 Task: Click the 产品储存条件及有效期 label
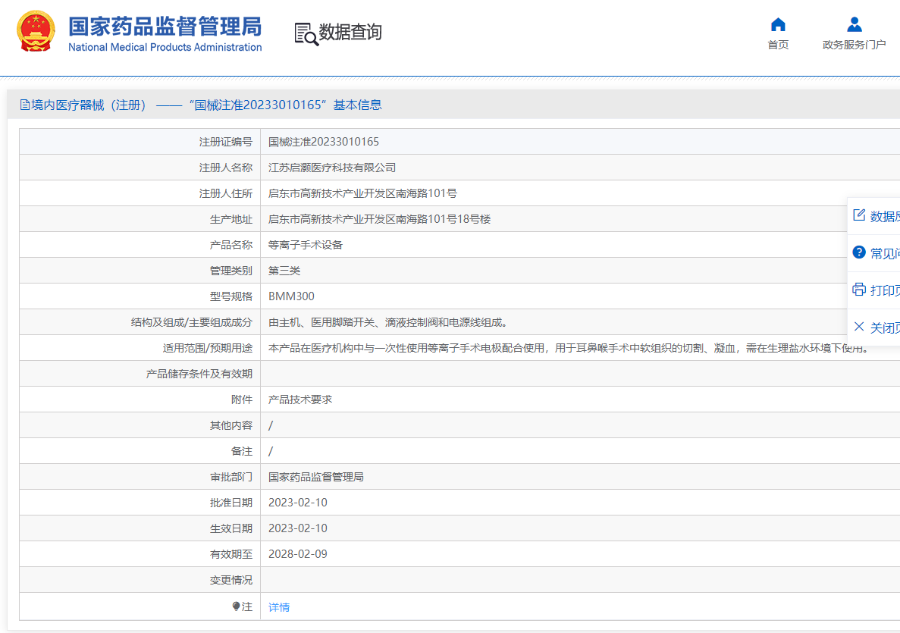pos(199,374)
